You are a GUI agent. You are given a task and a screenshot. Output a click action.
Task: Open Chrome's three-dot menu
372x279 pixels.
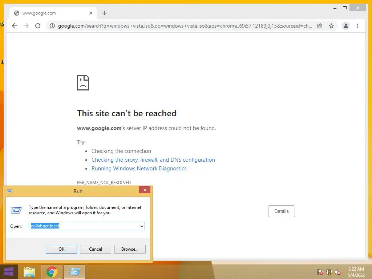[x=357, y=26]
